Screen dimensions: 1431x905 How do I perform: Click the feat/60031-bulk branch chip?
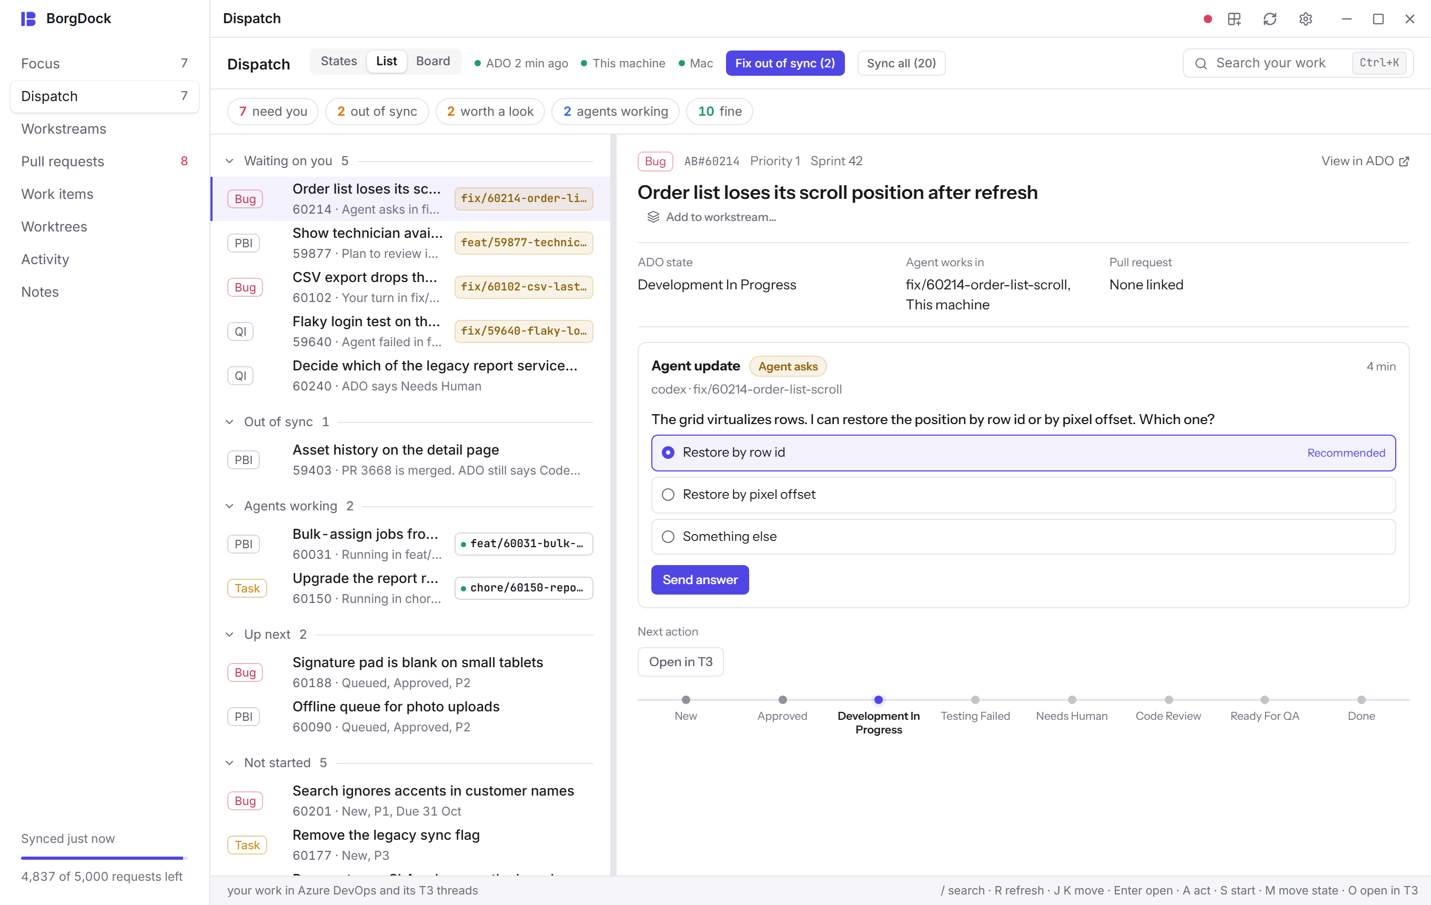tap(523, 544)
